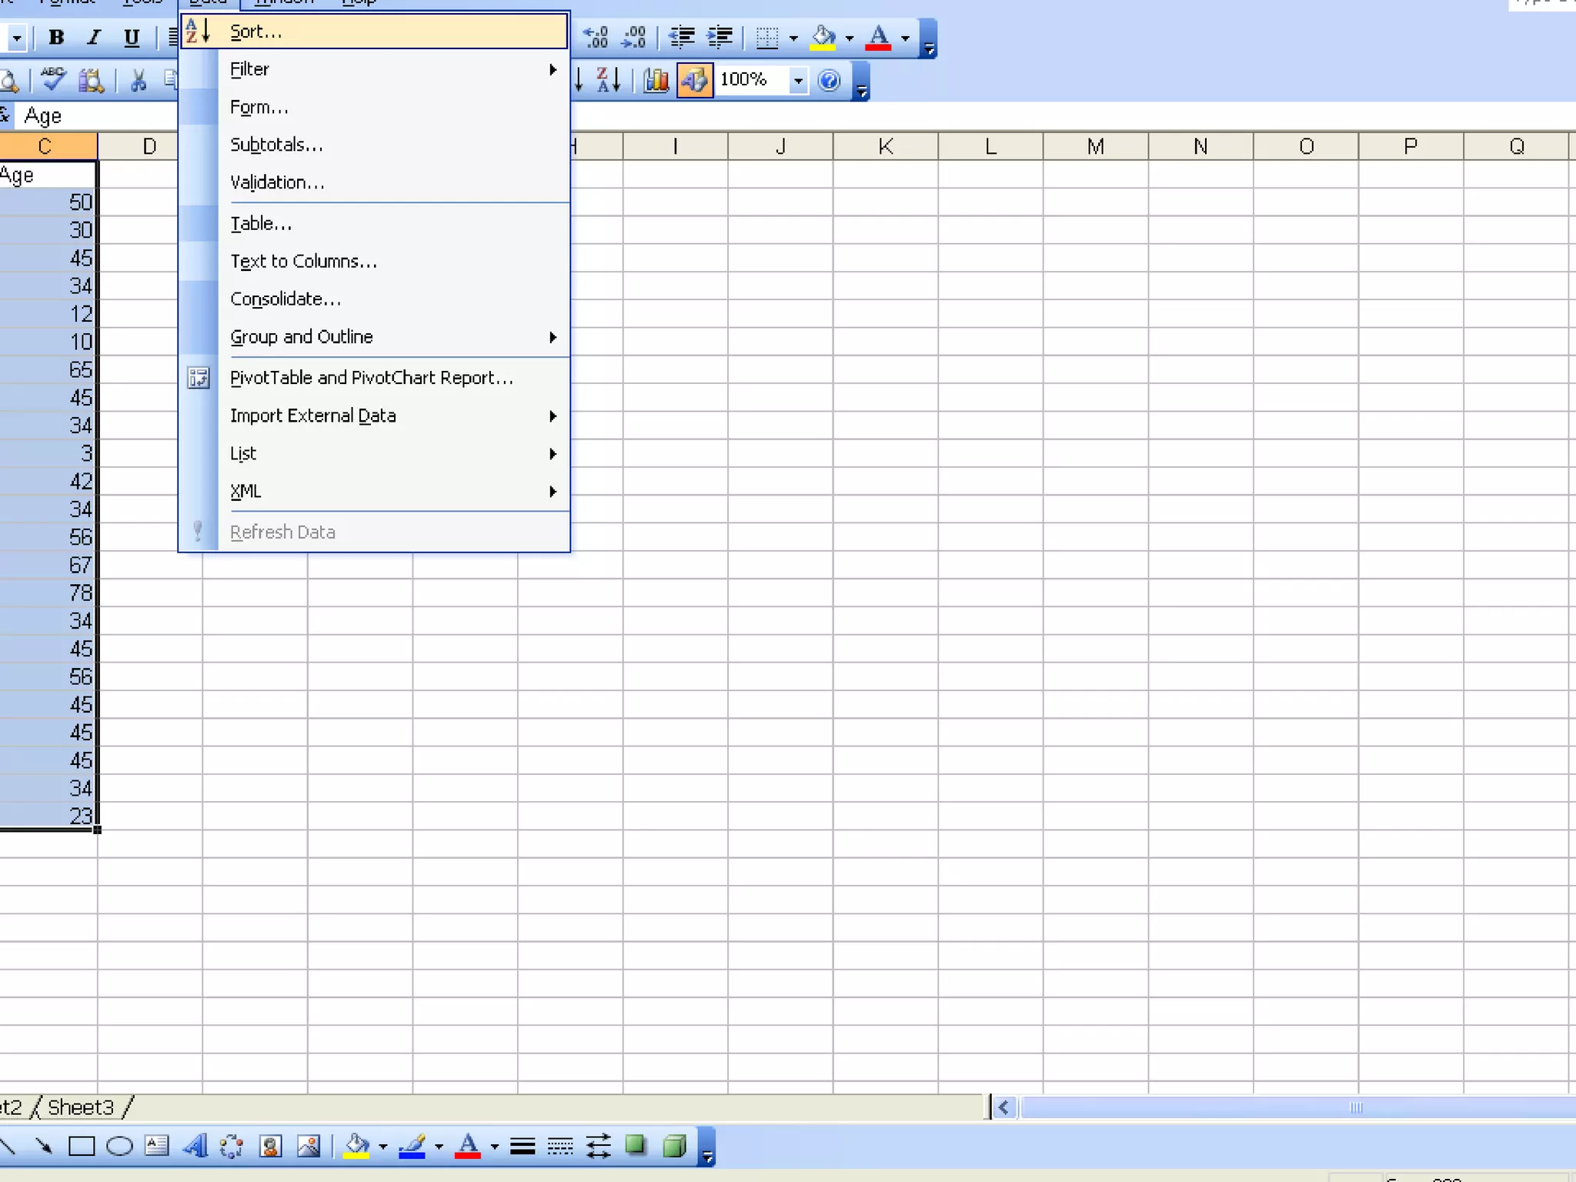Select the Oval drawing tool
1576x1182 pixels.
119,1147
